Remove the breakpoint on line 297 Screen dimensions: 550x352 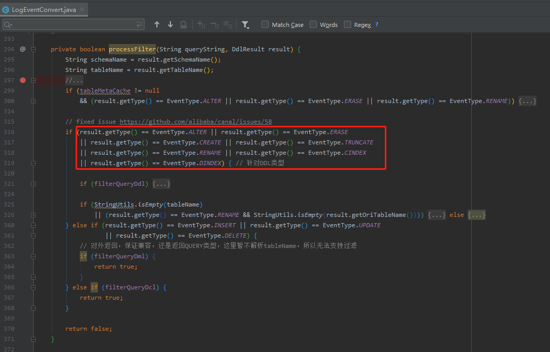coord(22,80)
